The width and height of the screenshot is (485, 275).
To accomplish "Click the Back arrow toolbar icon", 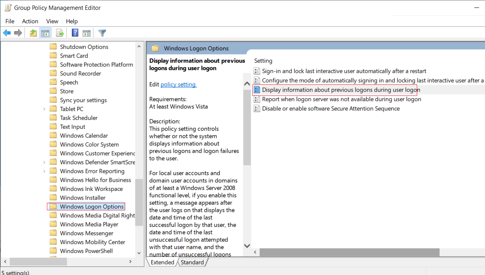I will 7,33.
